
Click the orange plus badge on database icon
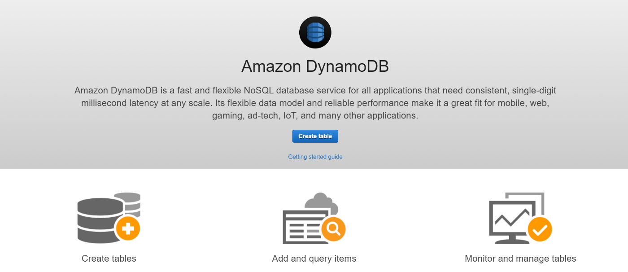[x=128, y=229]
